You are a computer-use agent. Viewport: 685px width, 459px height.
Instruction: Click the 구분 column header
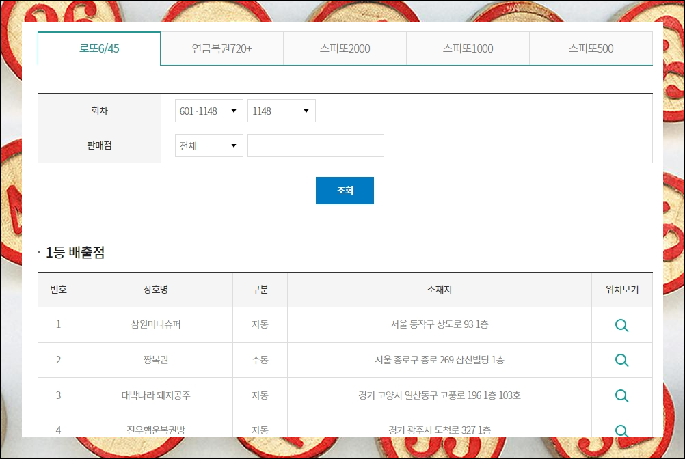click(260, 290)
